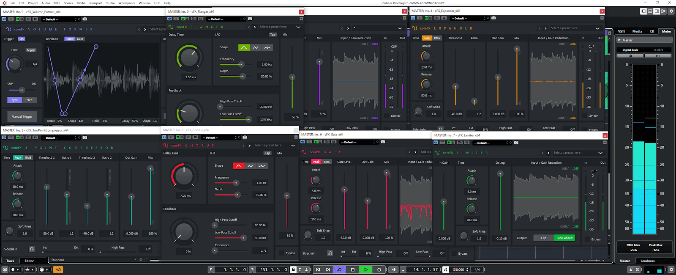Click Tap button in Flanger
This screenshot has height=275, width=676.
coord(273,35)
